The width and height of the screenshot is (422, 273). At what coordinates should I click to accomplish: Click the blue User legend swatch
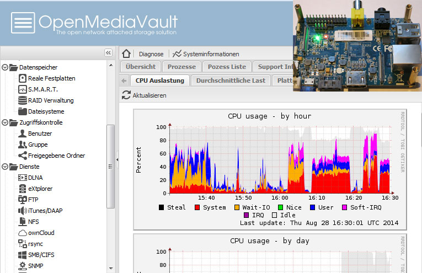coord(312,207)
